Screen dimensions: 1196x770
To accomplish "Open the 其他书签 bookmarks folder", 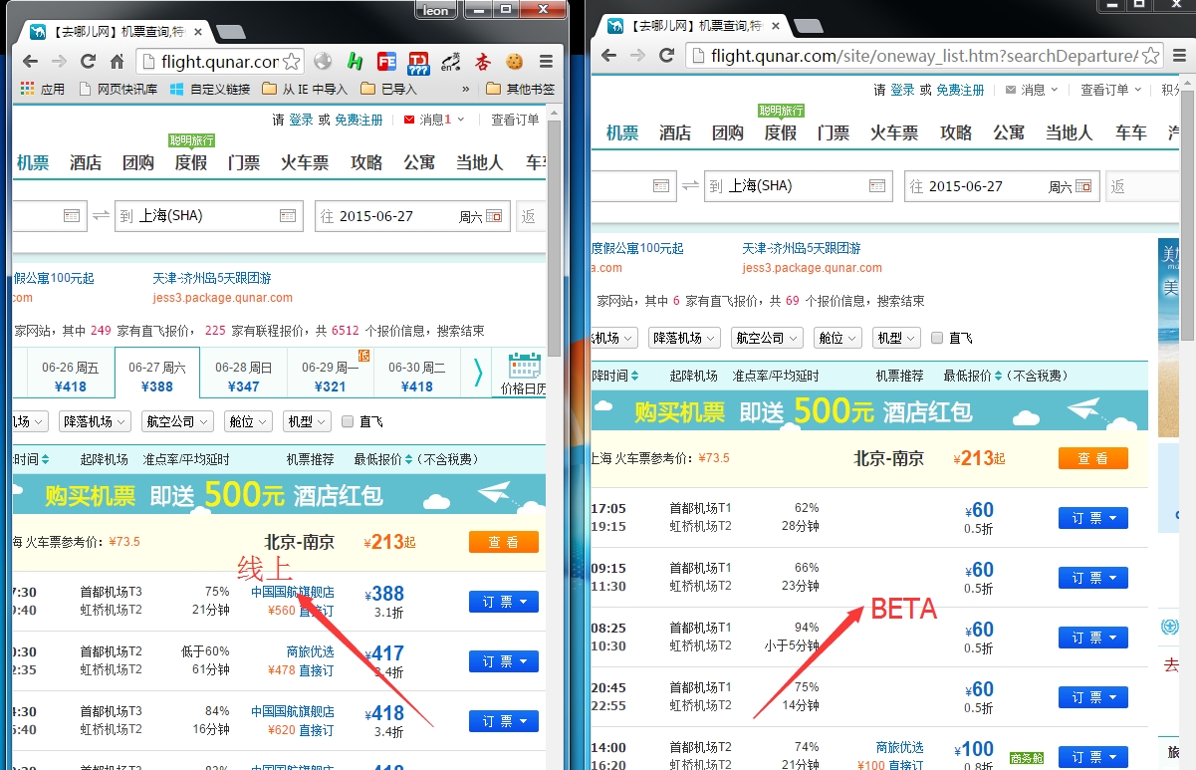I will (x=520, y=89).
